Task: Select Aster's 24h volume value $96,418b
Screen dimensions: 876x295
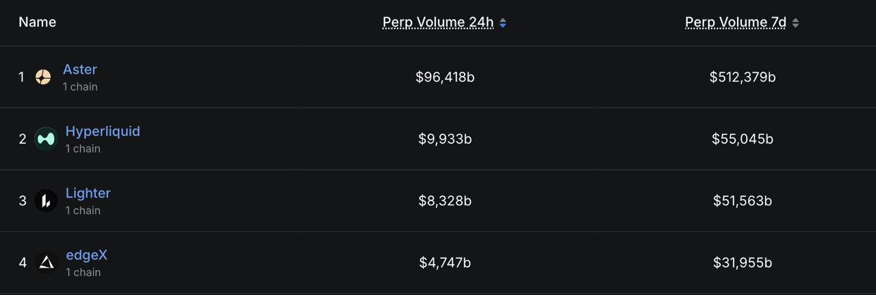Action: point(445,77)
